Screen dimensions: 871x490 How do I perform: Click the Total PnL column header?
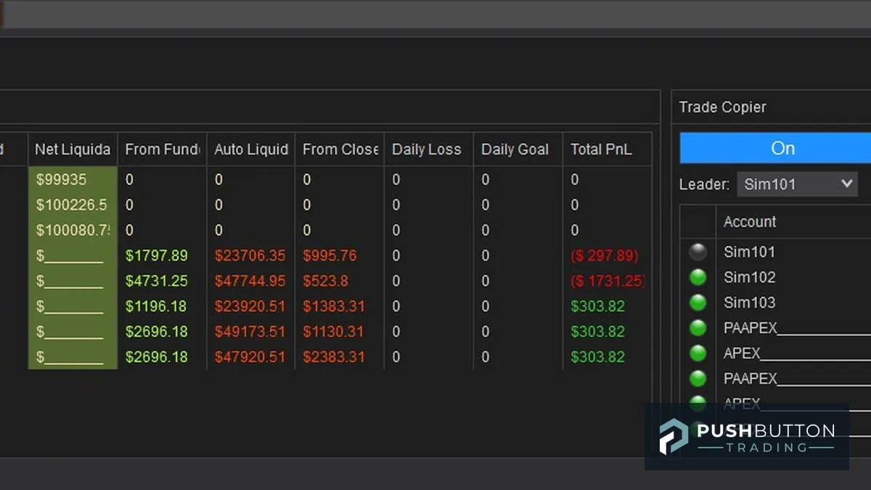[607, 150]
